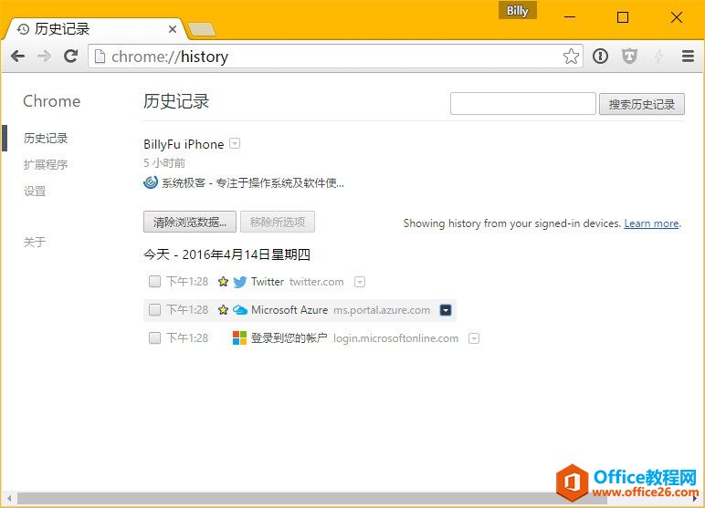This screenshot has height=508, width=705.
Task: Click the horizontal scrollbar thumb
Action: point(312,498)
